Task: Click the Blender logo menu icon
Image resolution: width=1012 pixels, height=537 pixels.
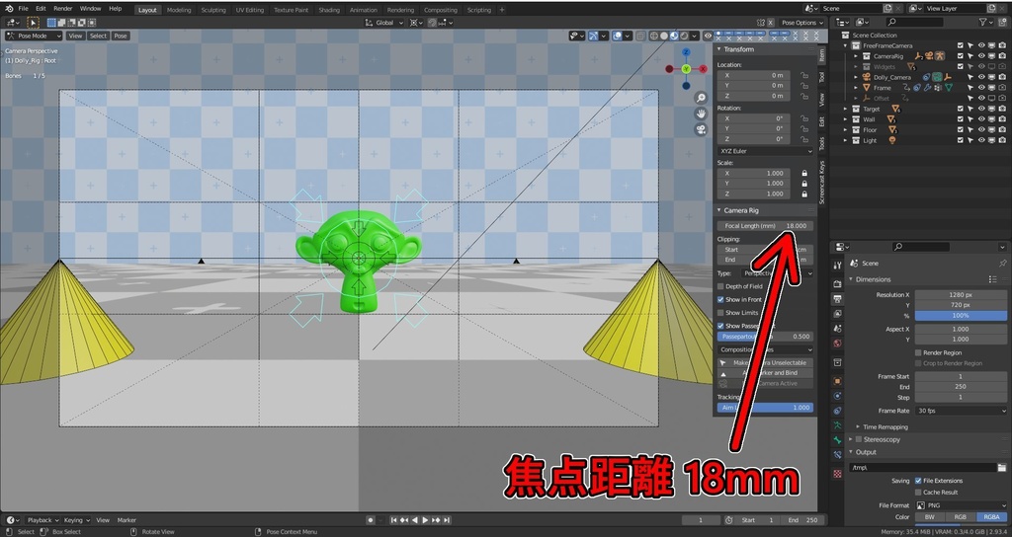Action: pos(8,8)
